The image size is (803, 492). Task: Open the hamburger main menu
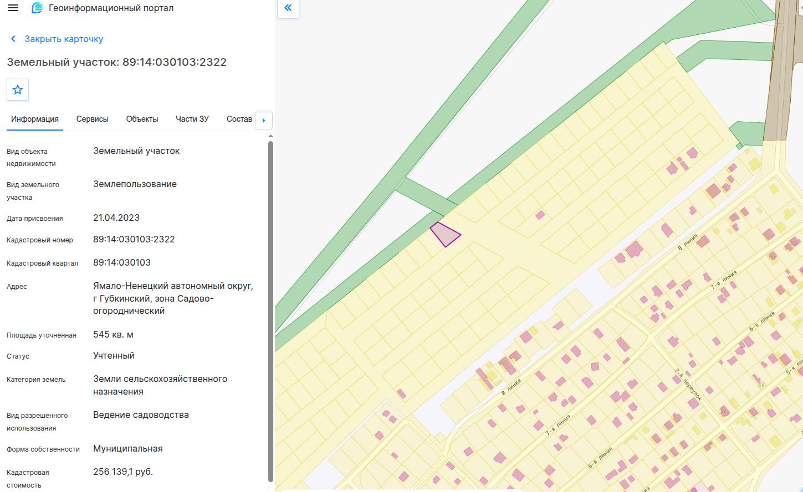13,8
